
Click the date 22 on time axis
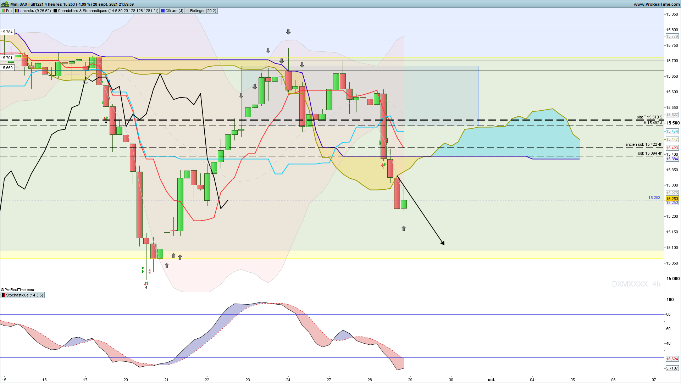(207, 380)
